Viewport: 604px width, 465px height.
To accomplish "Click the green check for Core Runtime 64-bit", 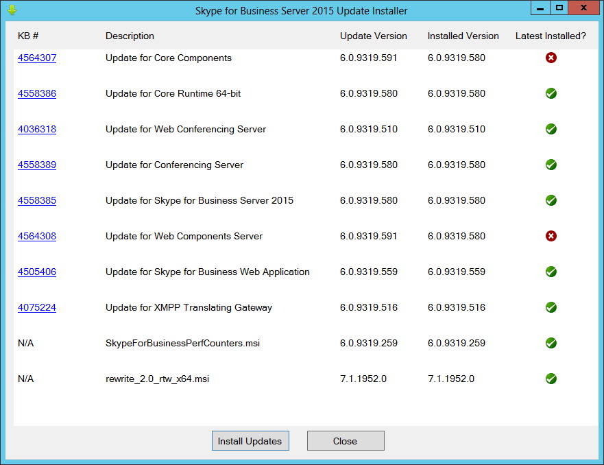I will click(x=551, y=93).
